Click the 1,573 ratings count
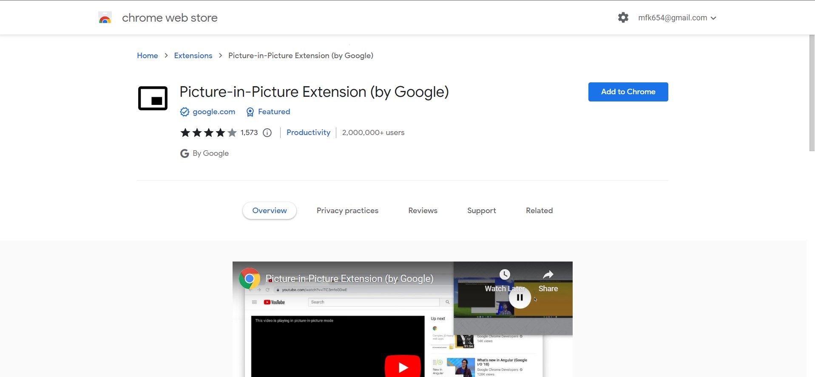The image size is (815, 377). click(249, 132)
